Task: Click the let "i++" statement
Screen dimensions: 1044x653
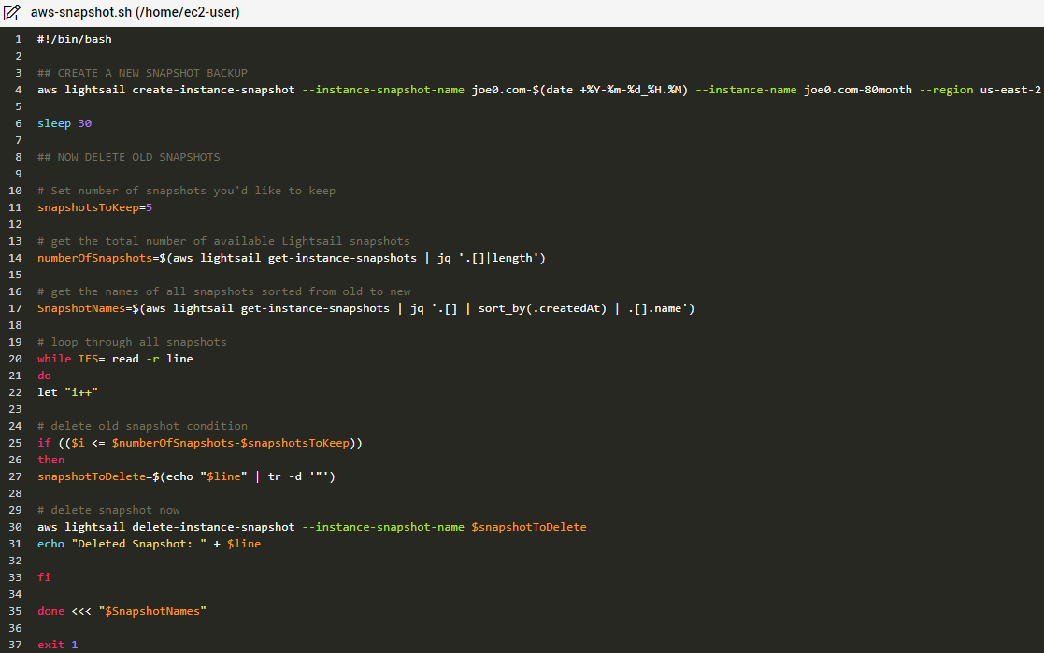Action: pos(68,392)
